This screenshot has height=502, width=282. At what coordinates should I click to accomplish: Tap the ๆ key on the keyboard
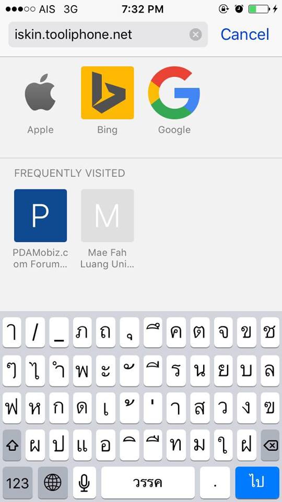tap(12, 370)
